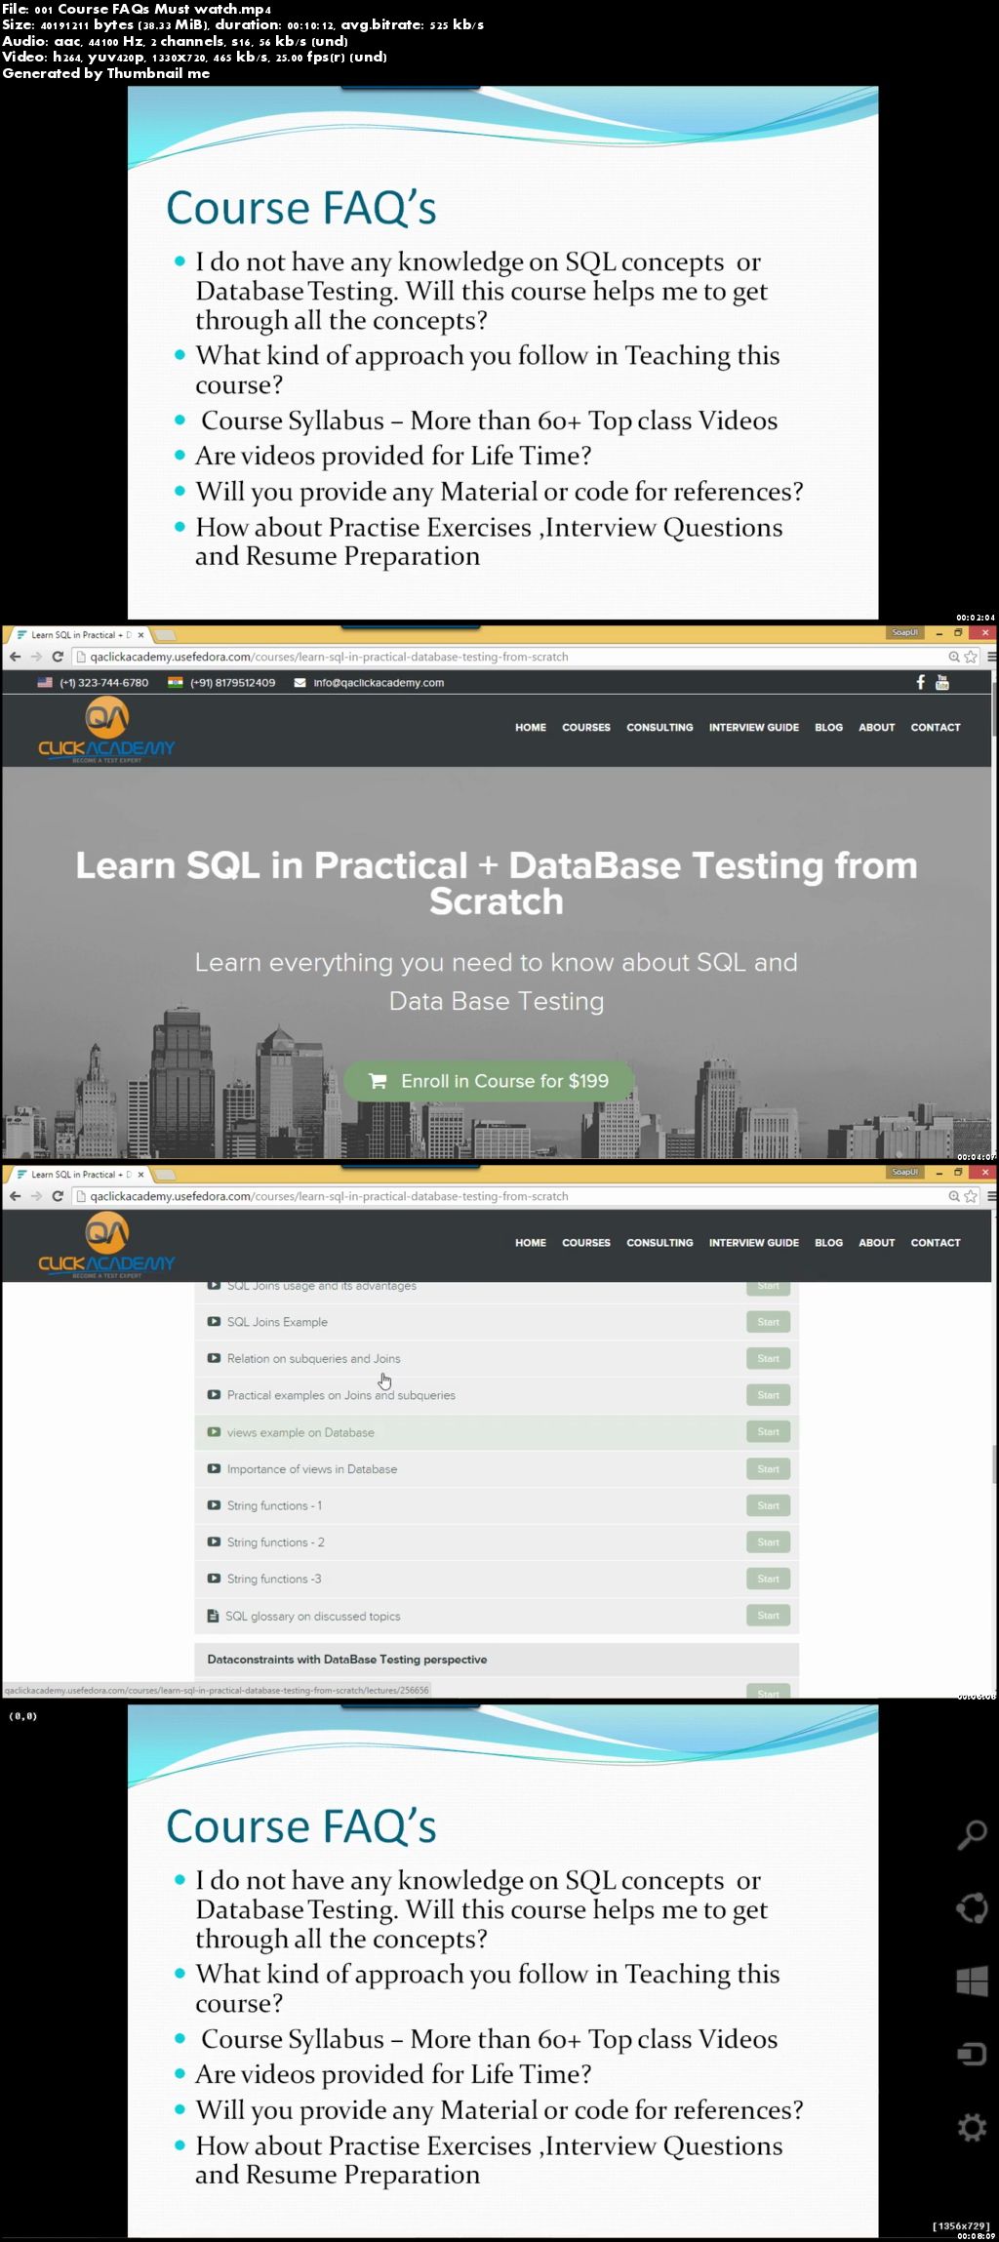This screenshot has width=999, height=2242.
Task: Bookmark the Enroll page with the star icon
Action: [x=971, y=657]
